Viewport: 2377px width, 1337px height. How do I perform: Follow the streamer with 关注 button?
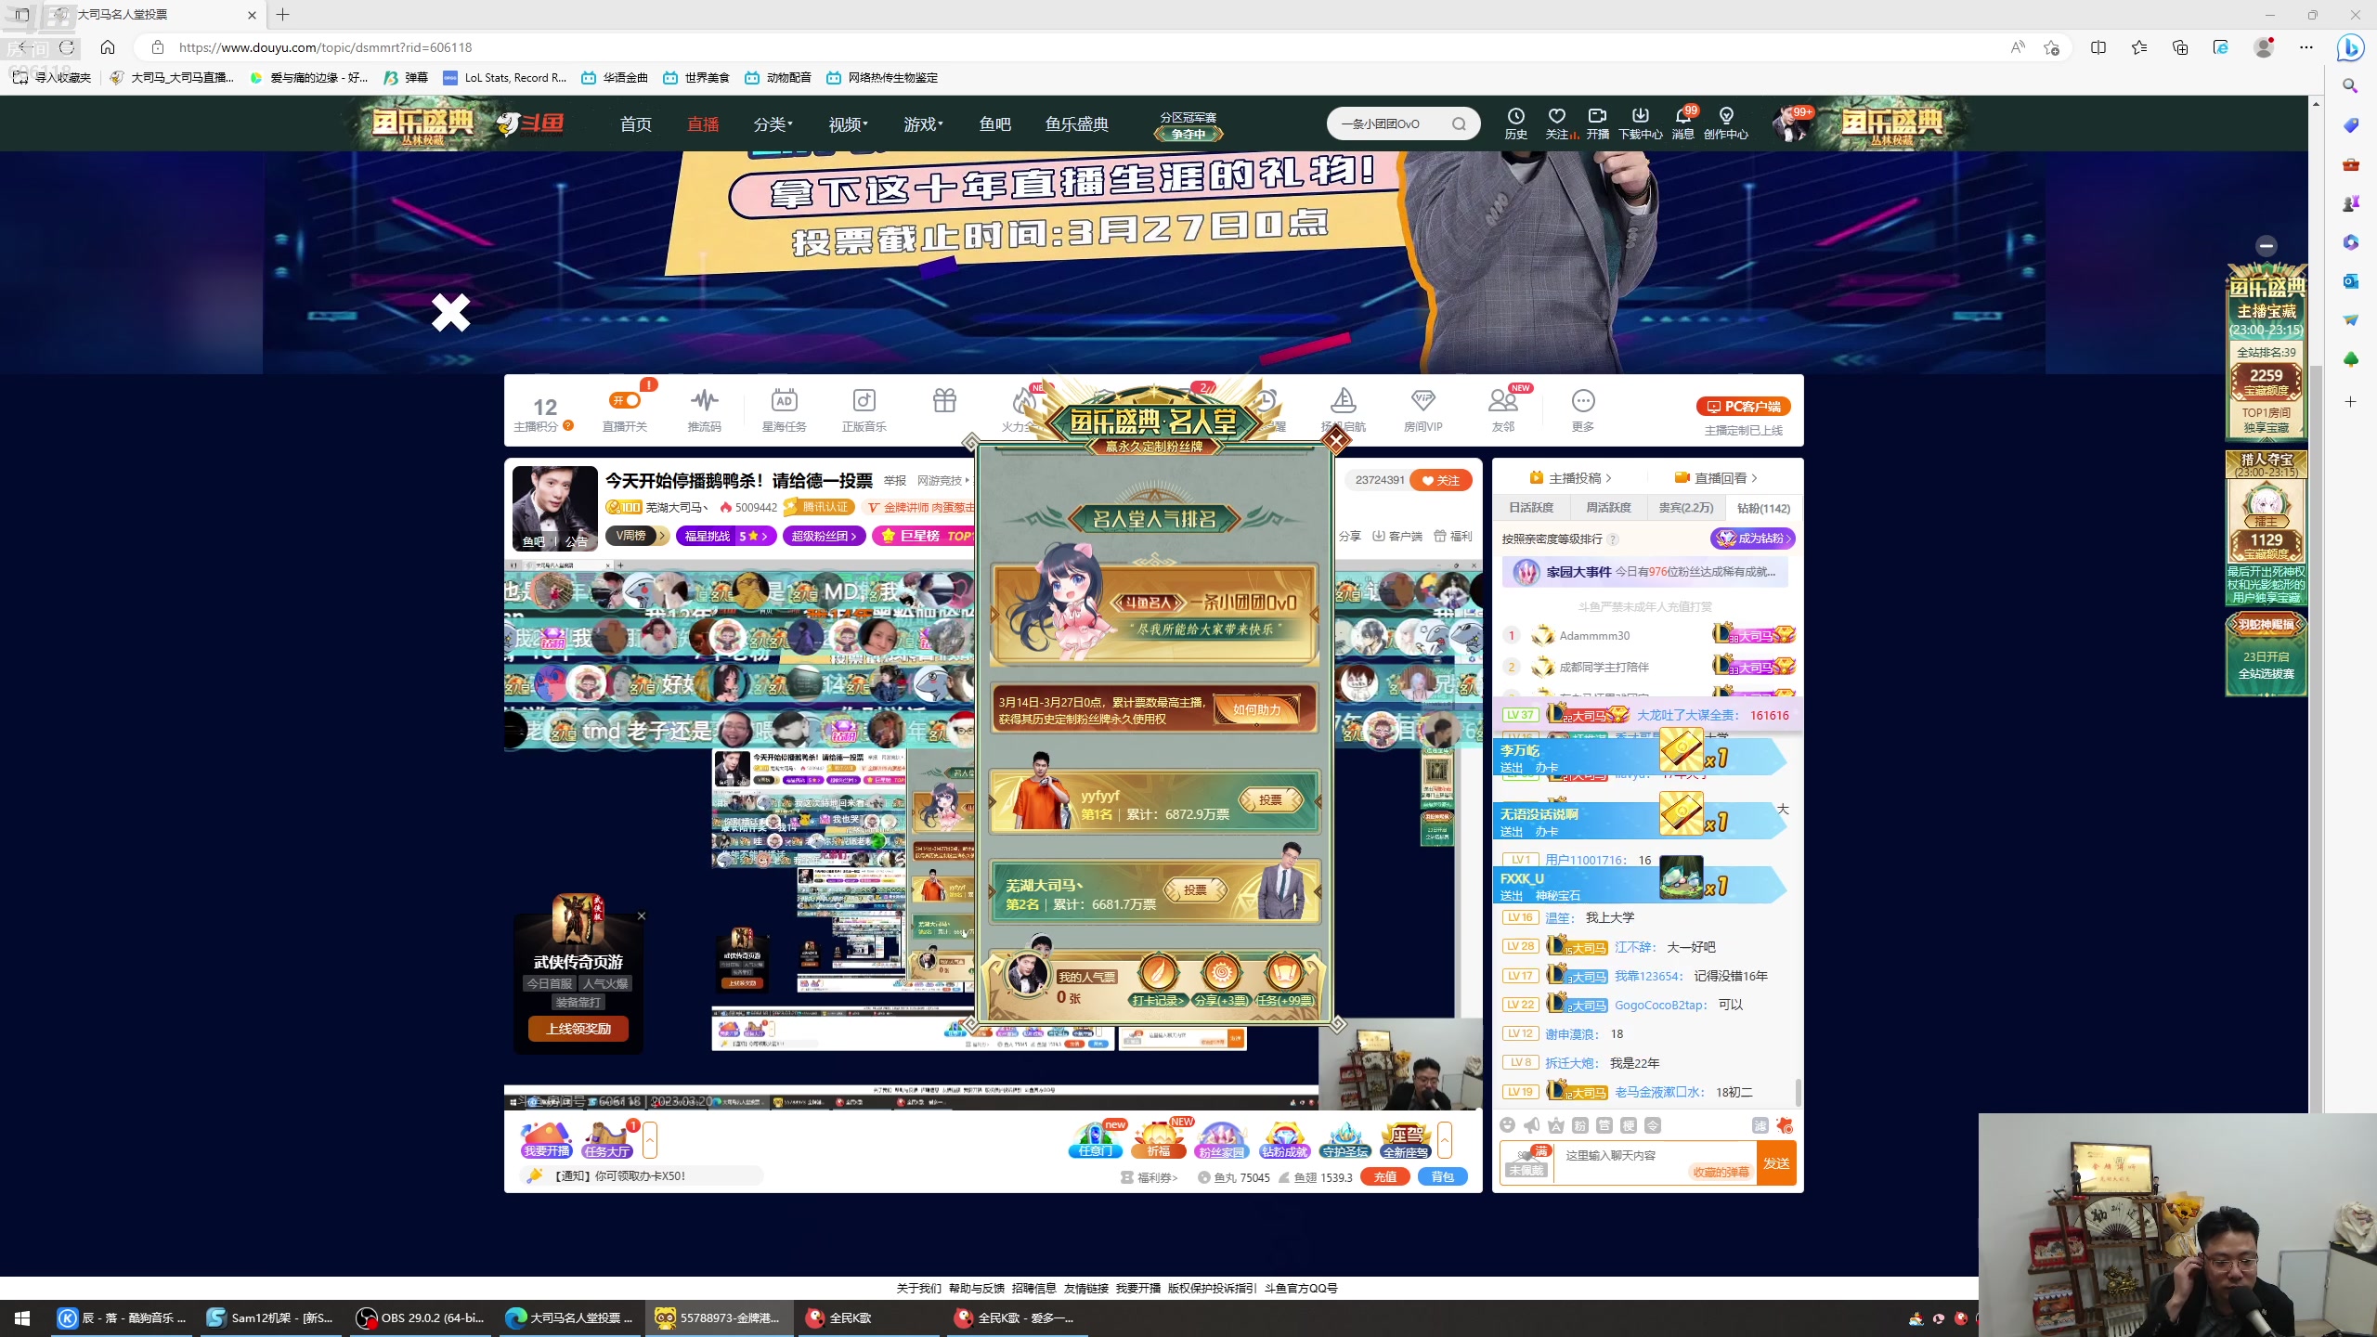coord(1440,480)
